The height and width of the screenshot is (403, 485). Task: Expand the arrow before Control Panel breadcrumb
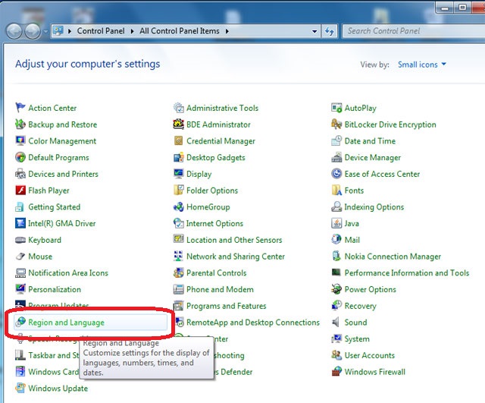tap(70, 31)
